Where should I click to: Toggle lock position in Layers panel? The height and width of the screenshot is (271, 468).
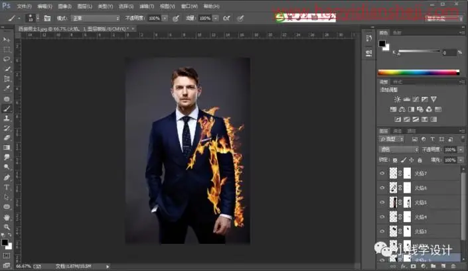click(x=412, y=160)
